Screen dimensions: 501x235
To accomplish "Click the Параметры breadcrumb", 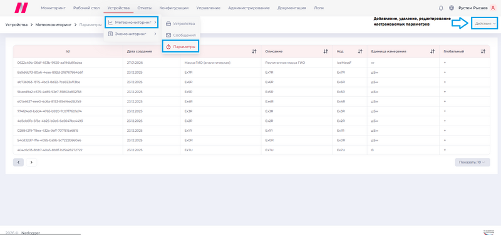I will [90, 24].
